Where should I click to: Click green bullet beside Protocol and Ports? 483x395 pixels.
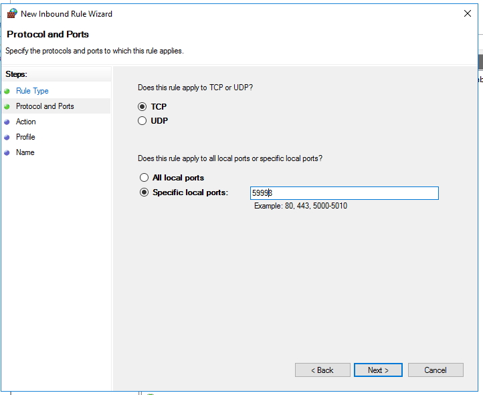pos(7,106)
